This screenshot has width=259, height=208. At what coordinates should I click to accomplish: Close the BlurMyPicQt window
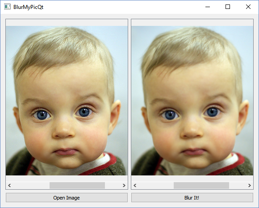click(x=248, y=7)
